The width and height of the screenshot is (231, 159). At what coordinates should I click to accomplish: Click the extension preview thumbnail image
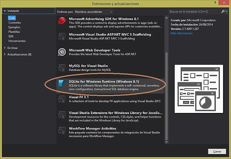[199, 89]
